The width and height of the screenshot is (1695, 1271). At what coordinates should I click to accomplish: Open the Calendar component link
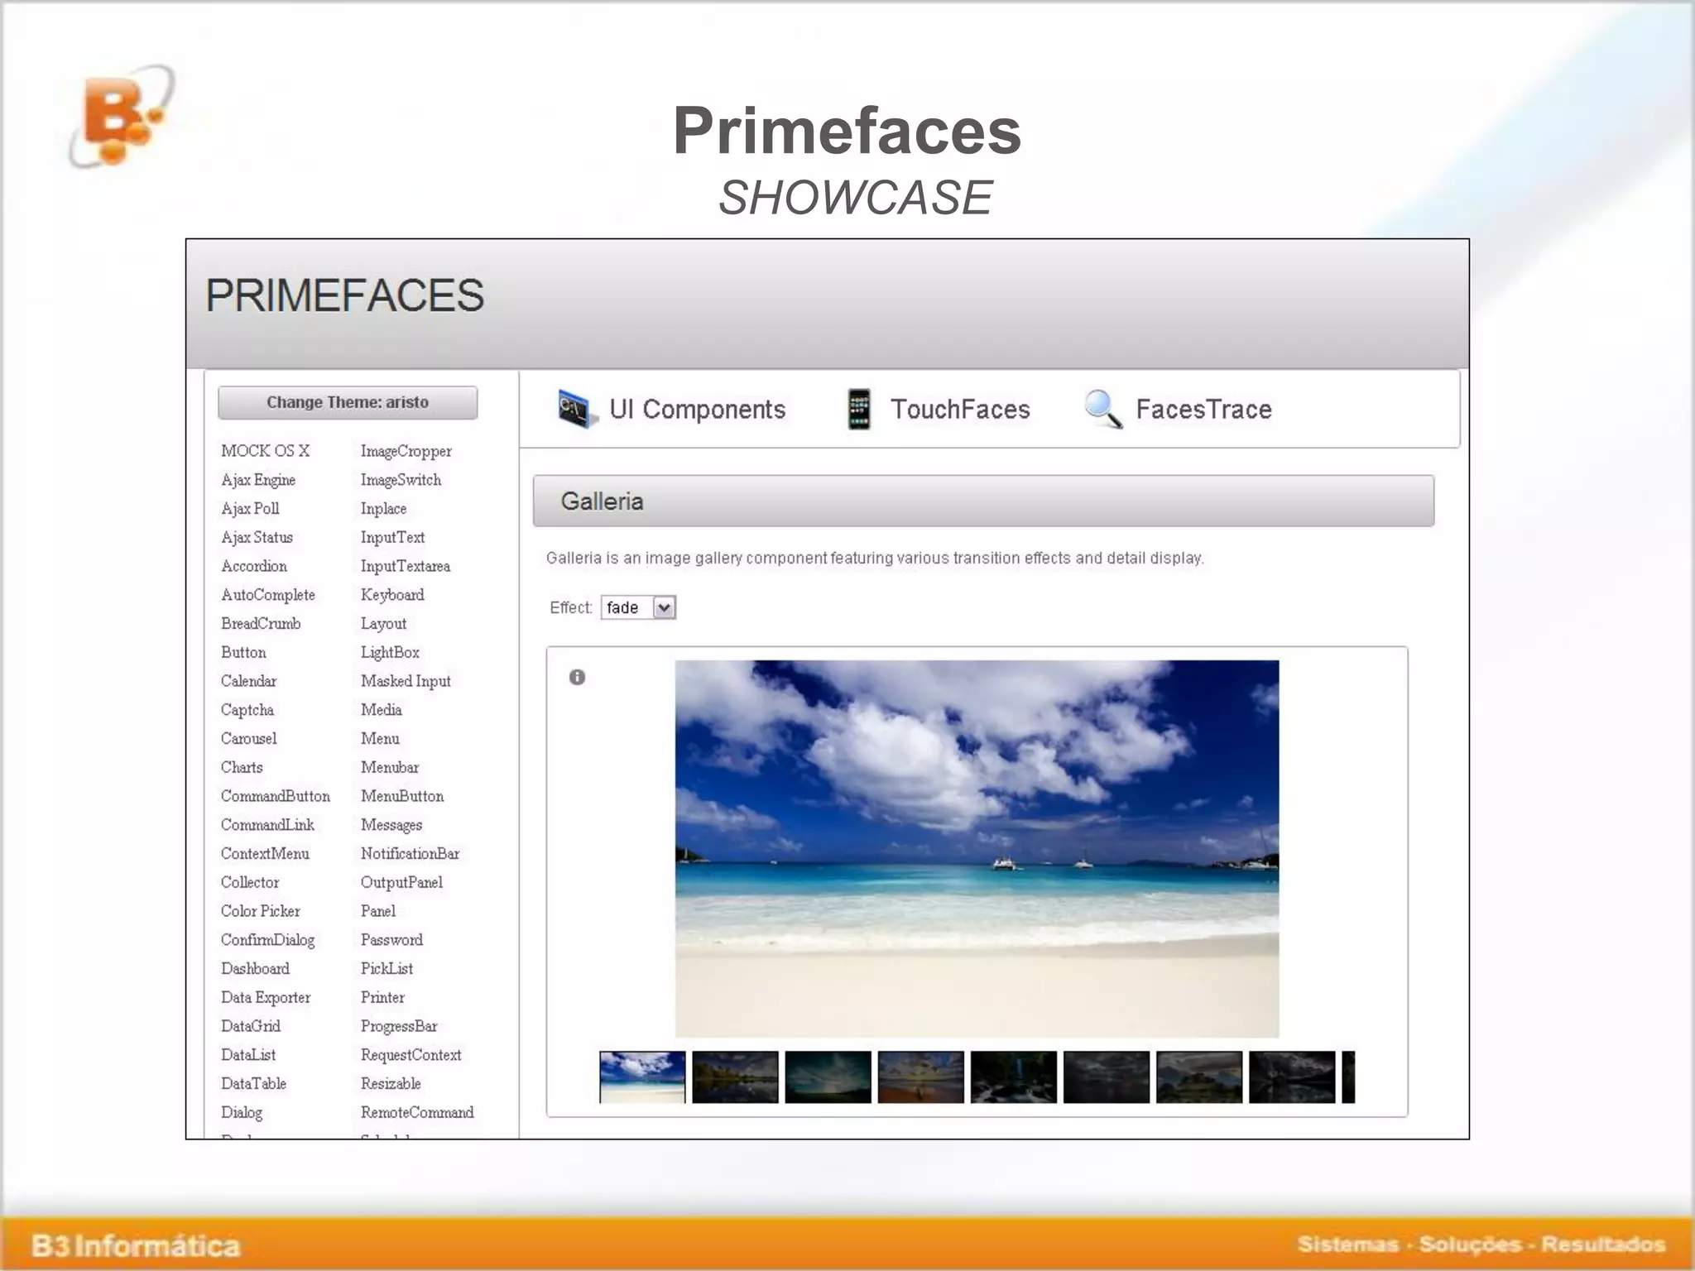[248, 681]
